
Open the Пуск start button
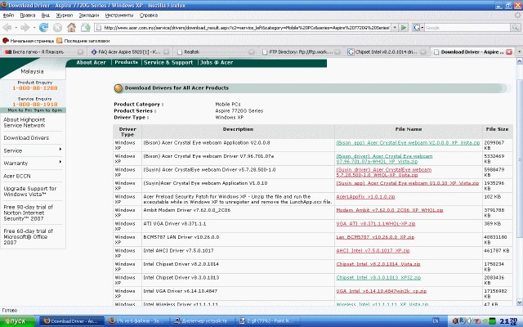(x=18, y=321)
